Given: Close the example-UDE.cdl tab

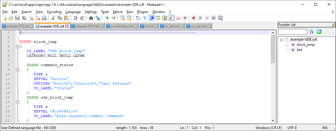Looking at the screenshot, I should pyautogui.click(x=67, y=26).
